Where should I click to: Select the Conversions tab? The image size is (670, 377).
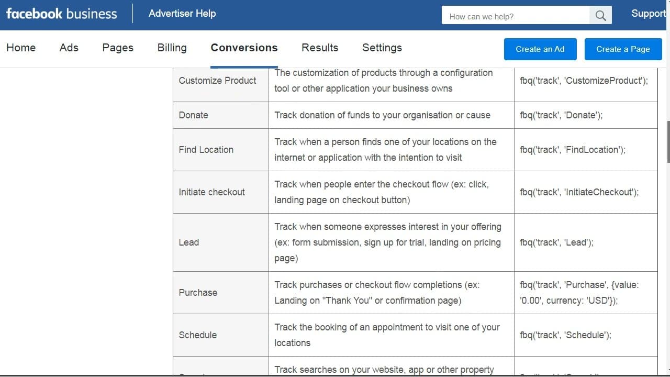(244, 48)
